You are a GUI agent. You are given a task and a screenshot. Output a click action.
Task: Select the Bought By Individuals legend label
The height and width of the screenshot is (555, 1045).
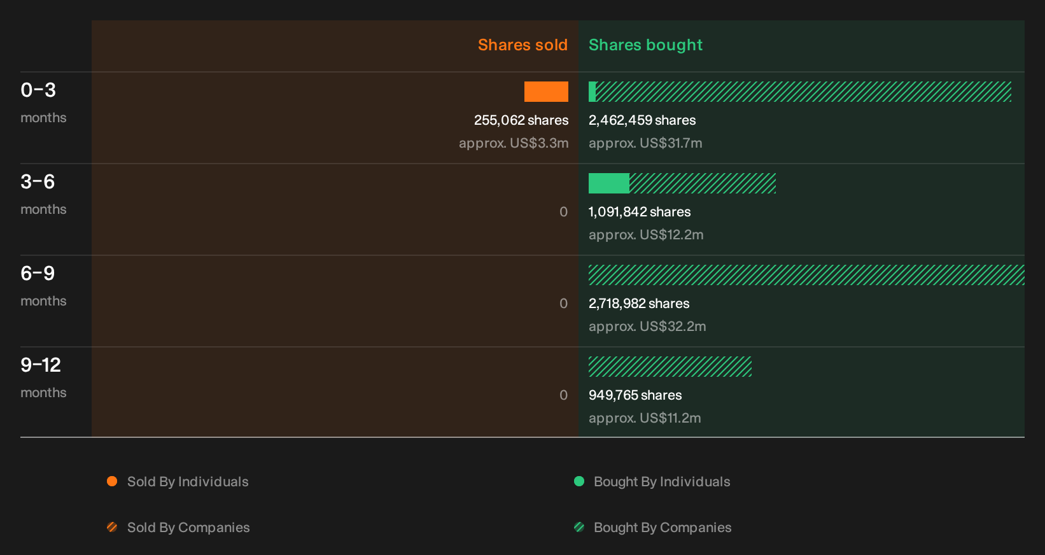click(x=662, y=482)
